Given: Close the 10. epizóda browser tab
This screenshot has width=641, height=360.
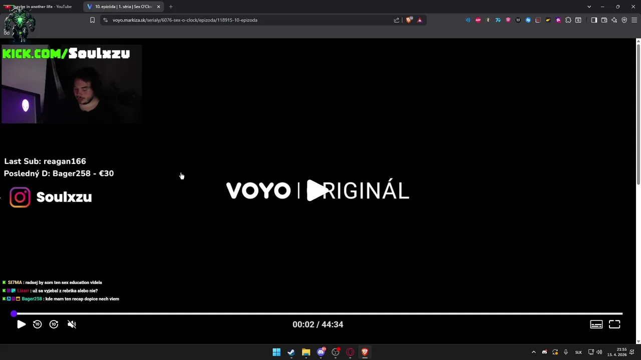Looking at the screenshot, I should (x=158, y=6).
